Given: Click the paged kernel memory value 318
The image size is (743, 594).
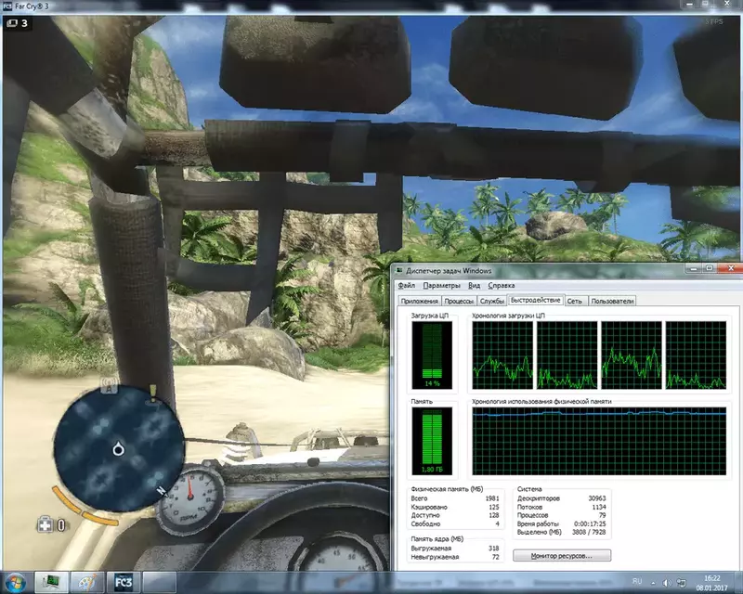Looking at the screenshot, I should (494, 548).
